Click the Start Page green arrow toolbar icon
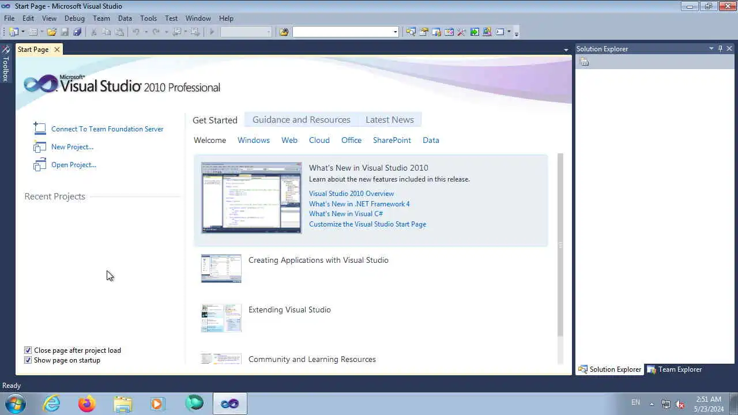Viewport: 738px width, 415px height. tap(475, 32)
